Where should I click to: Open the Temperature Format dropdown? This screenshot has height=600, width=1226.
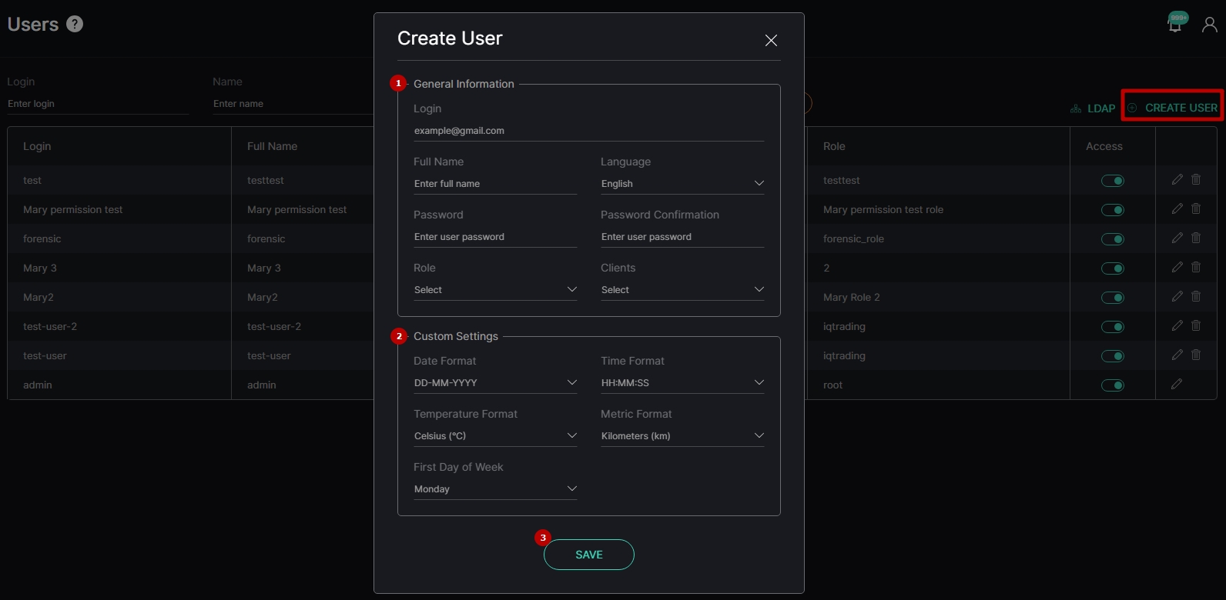(x=495, y=436)
